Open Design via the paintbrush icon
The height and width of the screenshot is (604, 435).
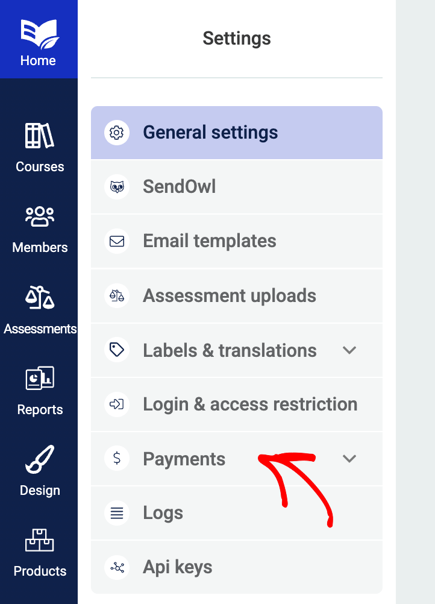(x=40, y=459)
